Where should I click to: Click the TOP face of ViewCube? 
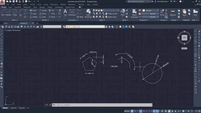184,38
